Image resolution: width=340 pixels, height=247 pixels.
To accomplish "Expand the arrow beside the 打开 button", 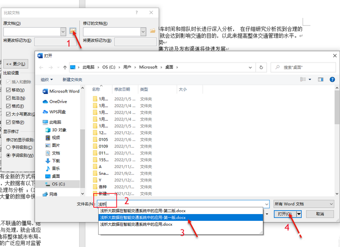I will [299, 214].
